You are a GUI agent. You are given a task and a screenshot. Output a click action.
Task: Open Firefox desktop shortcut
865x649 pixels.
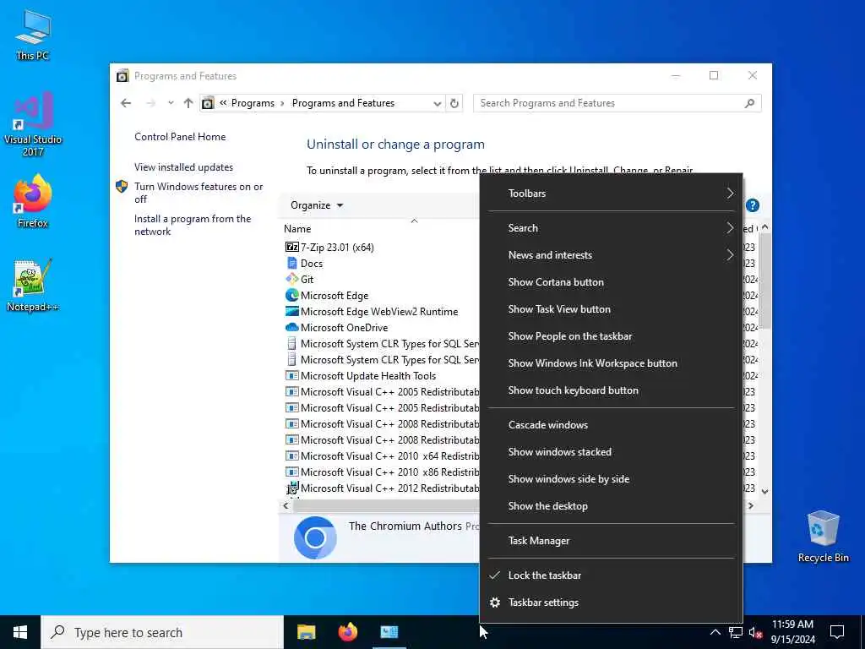click(x=33, y=201)
